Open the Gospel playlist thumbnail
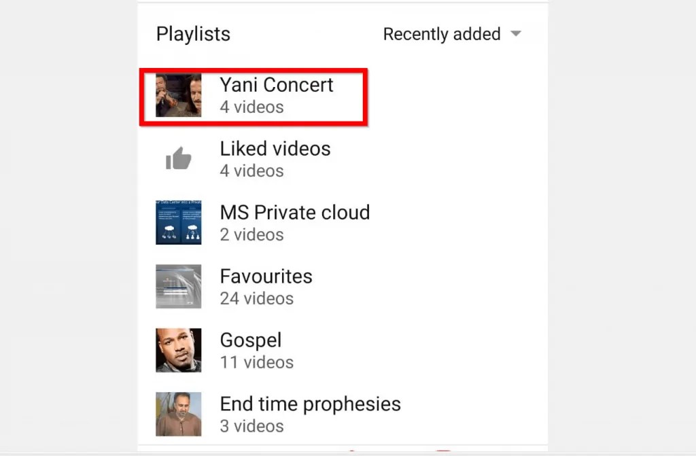696x456 pixels. tap(178, 350)
